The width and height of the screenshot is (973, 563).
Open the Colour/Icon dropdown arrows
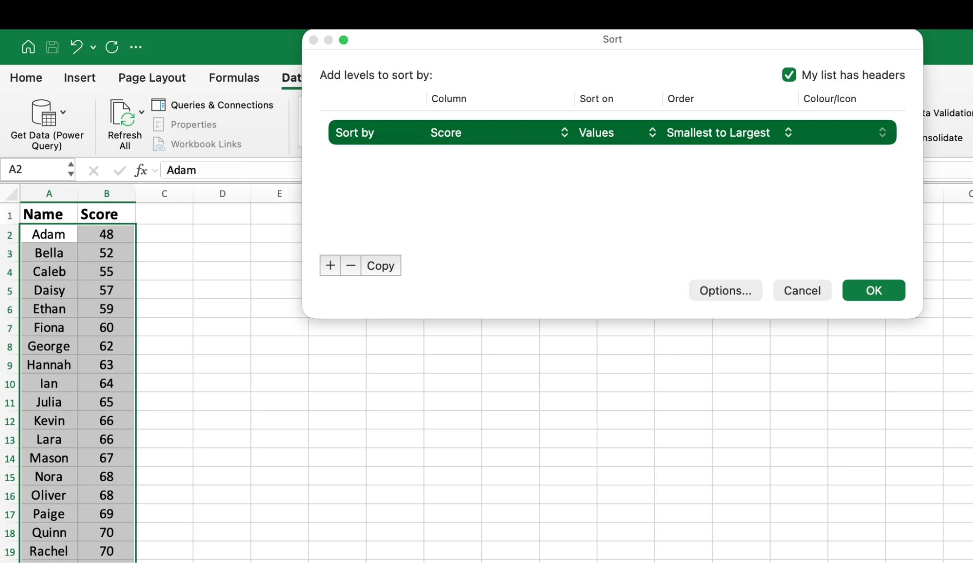click(x=882, y=132)
